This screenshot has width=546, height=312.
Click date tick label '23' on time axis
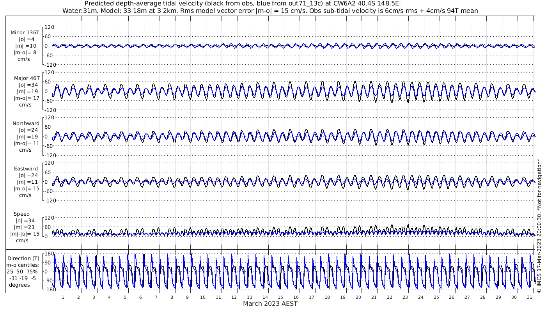(405, 297)
